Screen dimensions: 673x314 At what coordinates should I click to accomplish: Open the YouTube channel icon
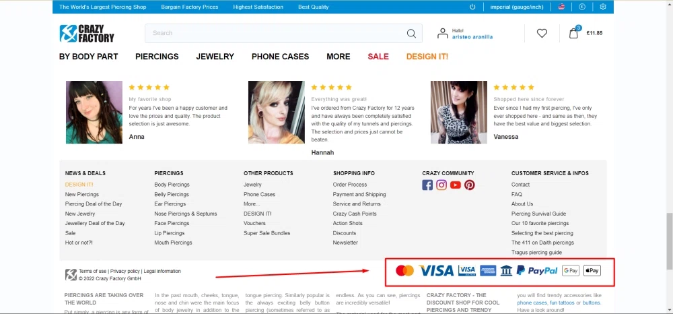456,185
